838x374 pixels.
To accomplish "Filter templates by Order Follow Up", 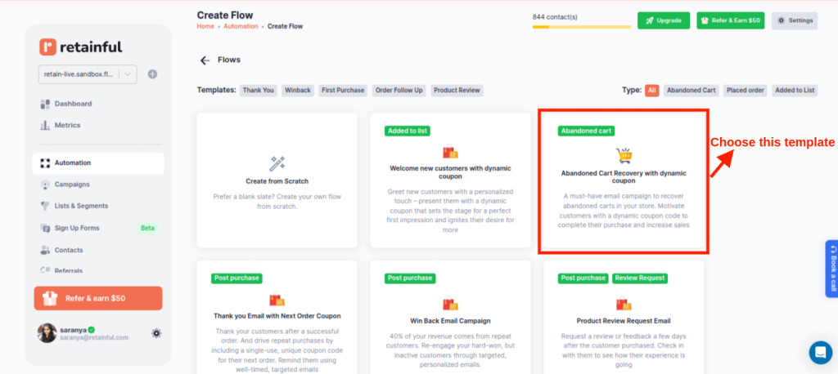I will coord(399,91).
